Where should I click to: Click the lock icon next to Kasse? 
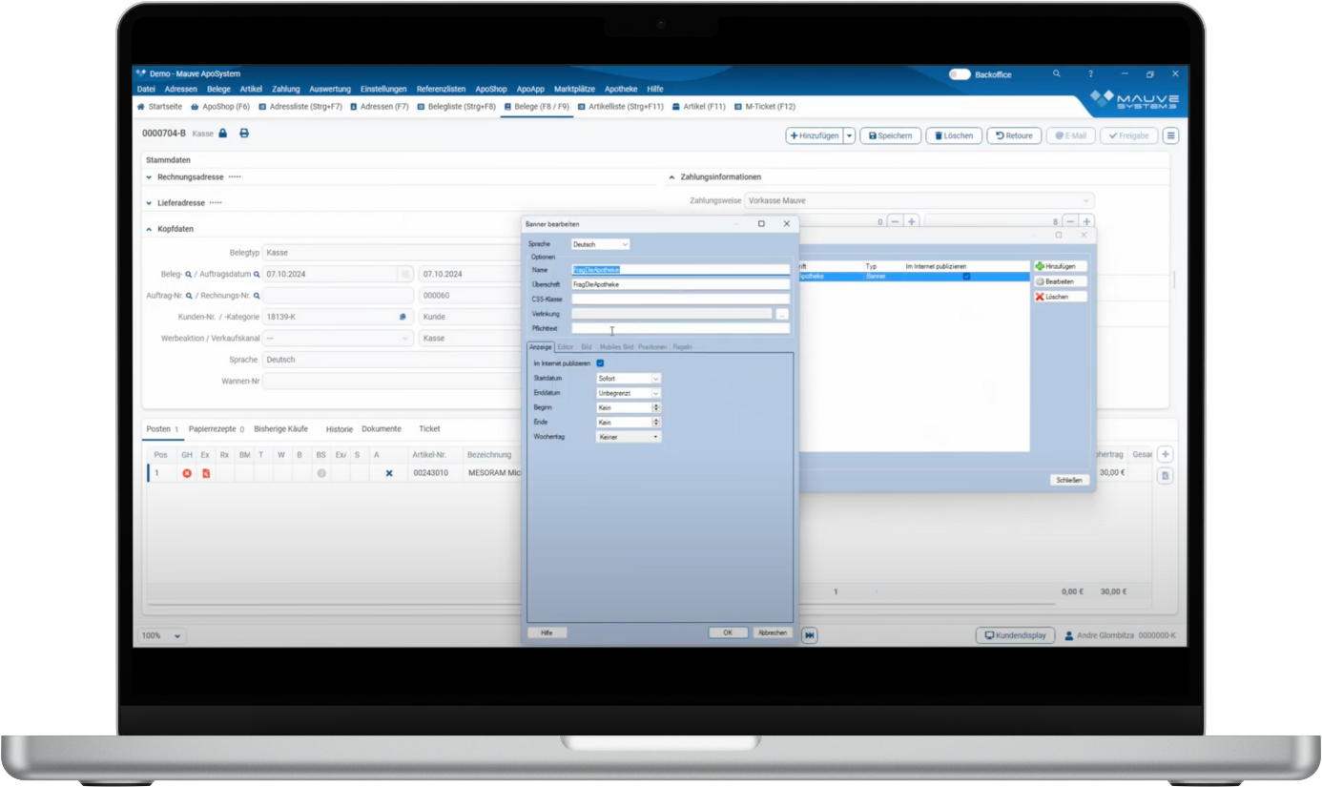(223, 134)
